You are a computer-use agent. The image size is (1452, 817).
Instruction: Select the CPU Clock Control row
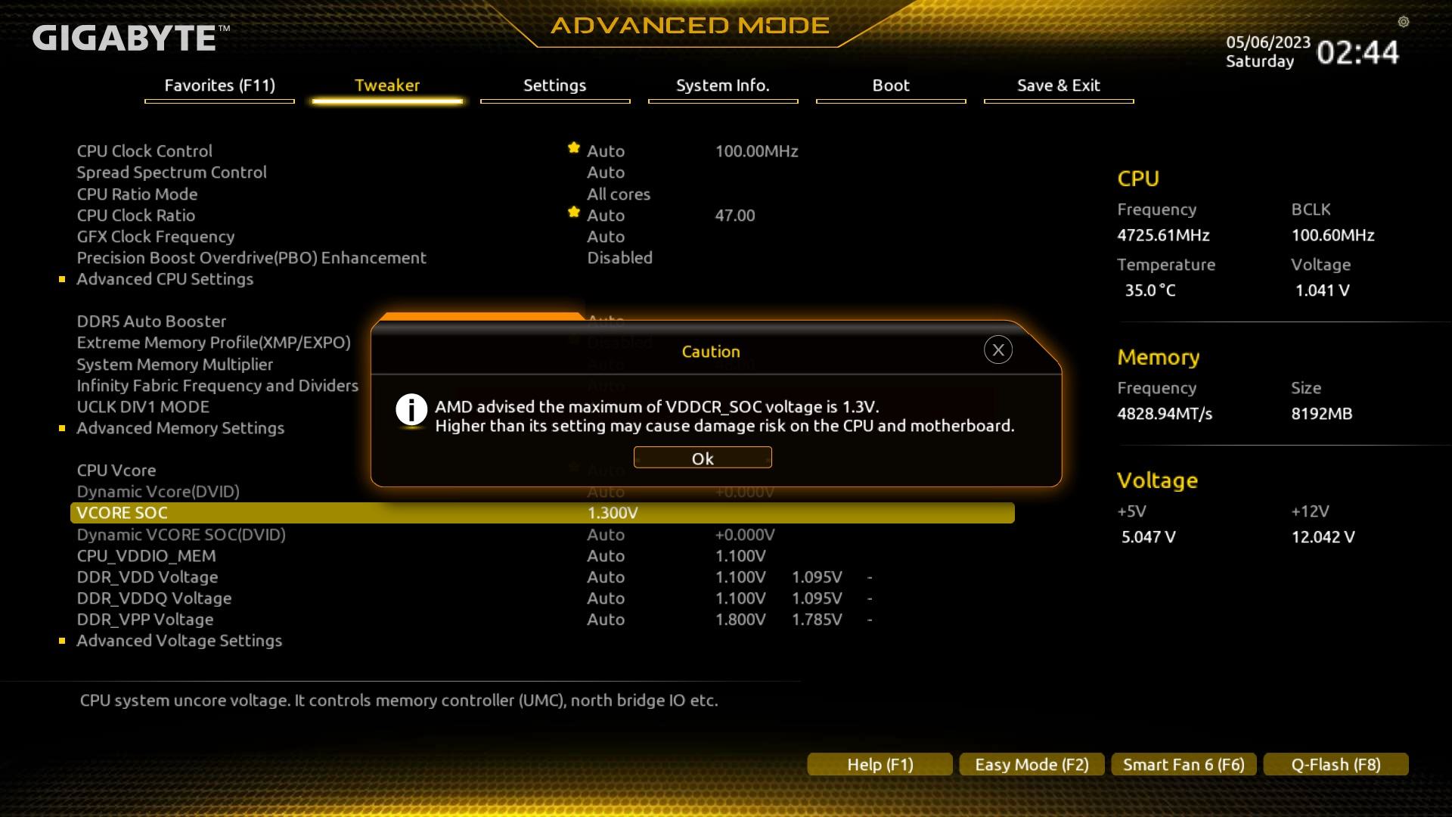[542, 151]
